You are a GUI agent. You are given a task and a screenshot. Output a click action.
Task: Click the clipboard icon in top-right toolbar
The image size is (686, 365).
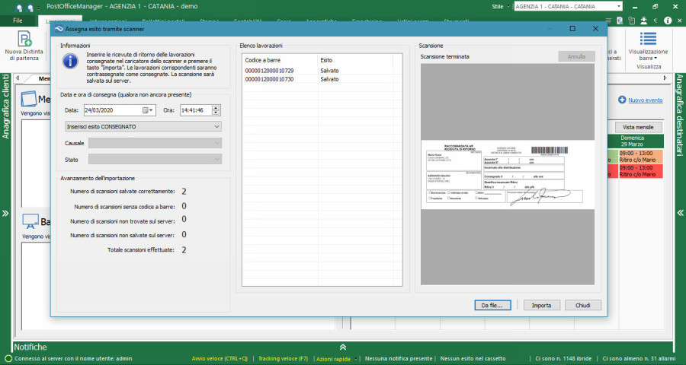click(631, 21)
